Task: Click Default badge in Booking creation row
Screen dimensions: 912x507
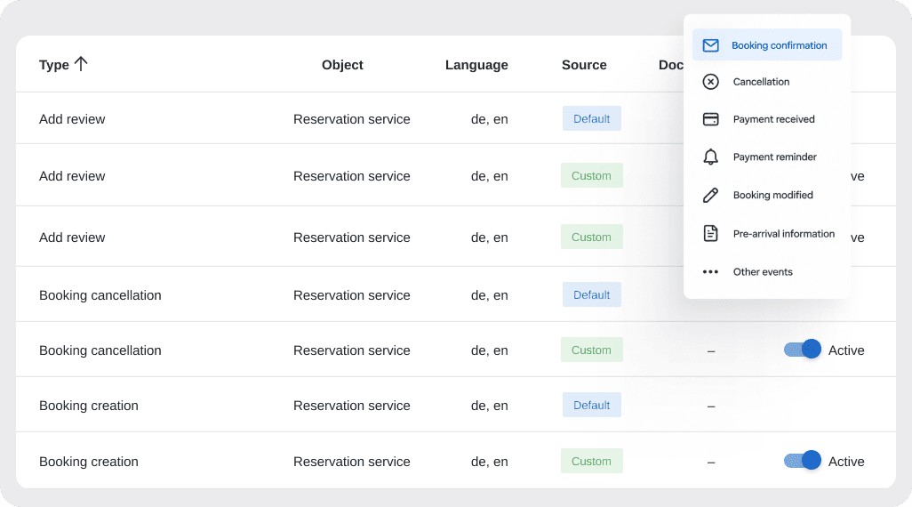Action: [x=591, y=405]
